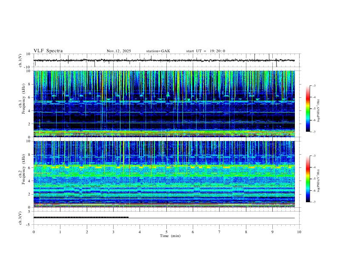Click the ch.1 'Frequency (kHz)' axis label

(x=23, y=99)
